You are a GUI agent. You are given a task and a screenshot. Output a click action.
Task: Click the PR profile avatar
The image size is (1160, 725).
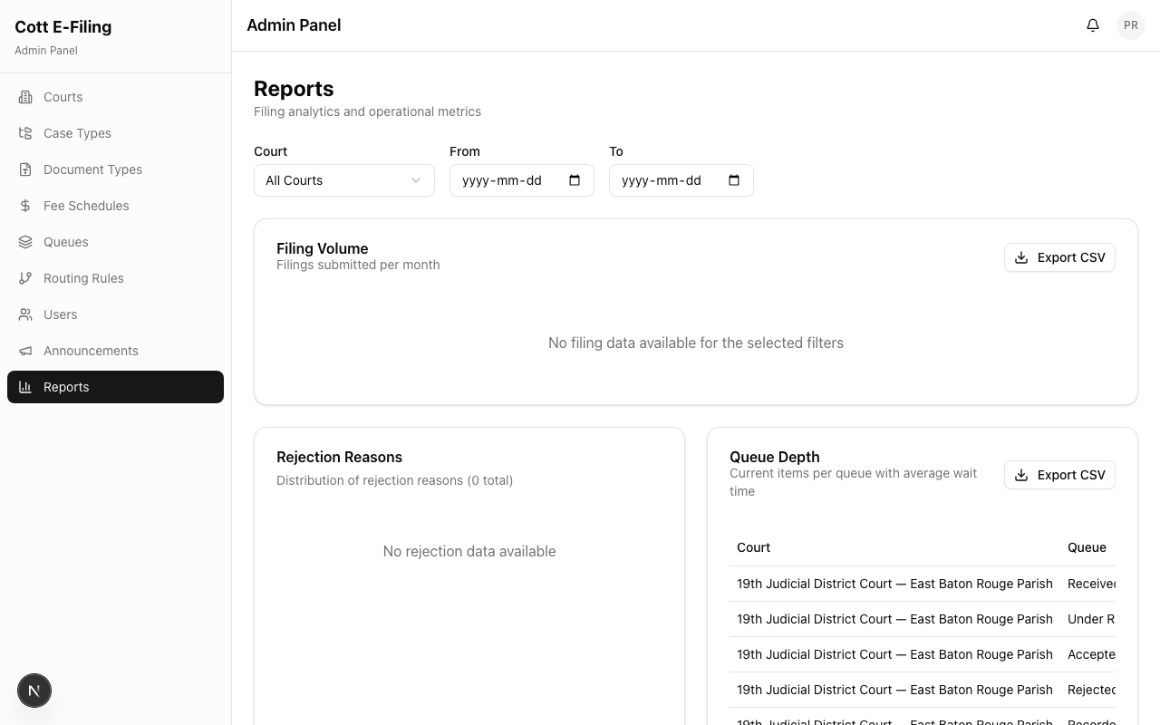pos(1130,24)
